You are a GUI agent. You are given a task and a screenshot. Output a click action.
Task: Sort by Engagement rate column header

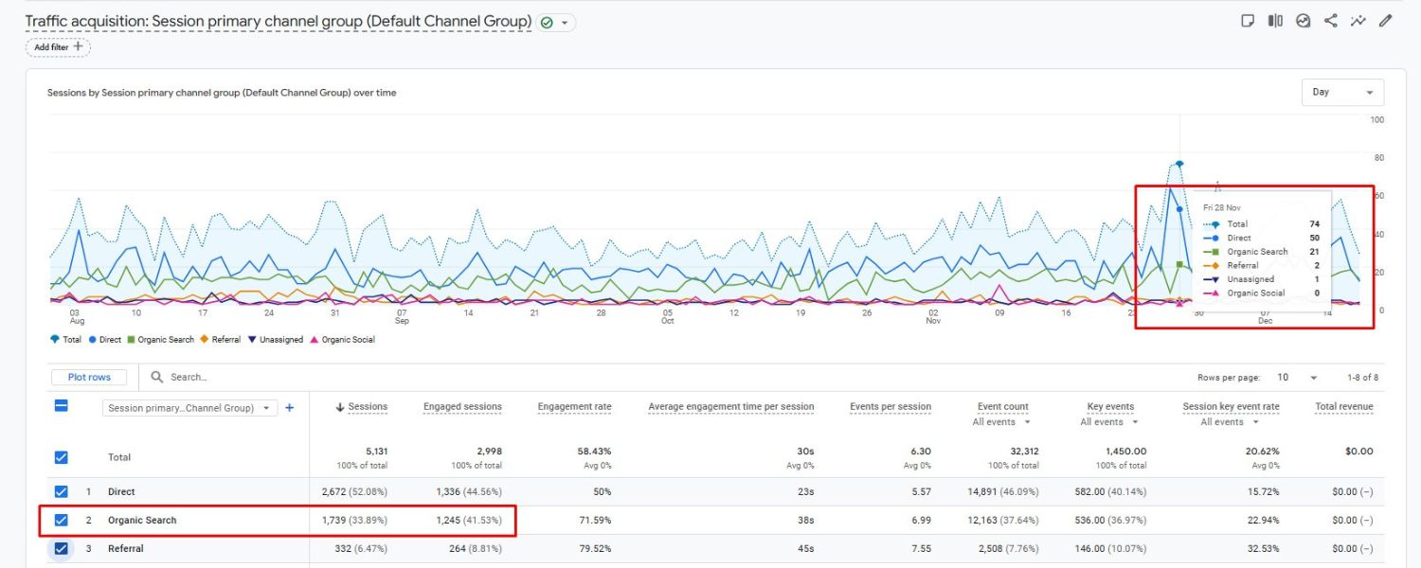(574, 407)
